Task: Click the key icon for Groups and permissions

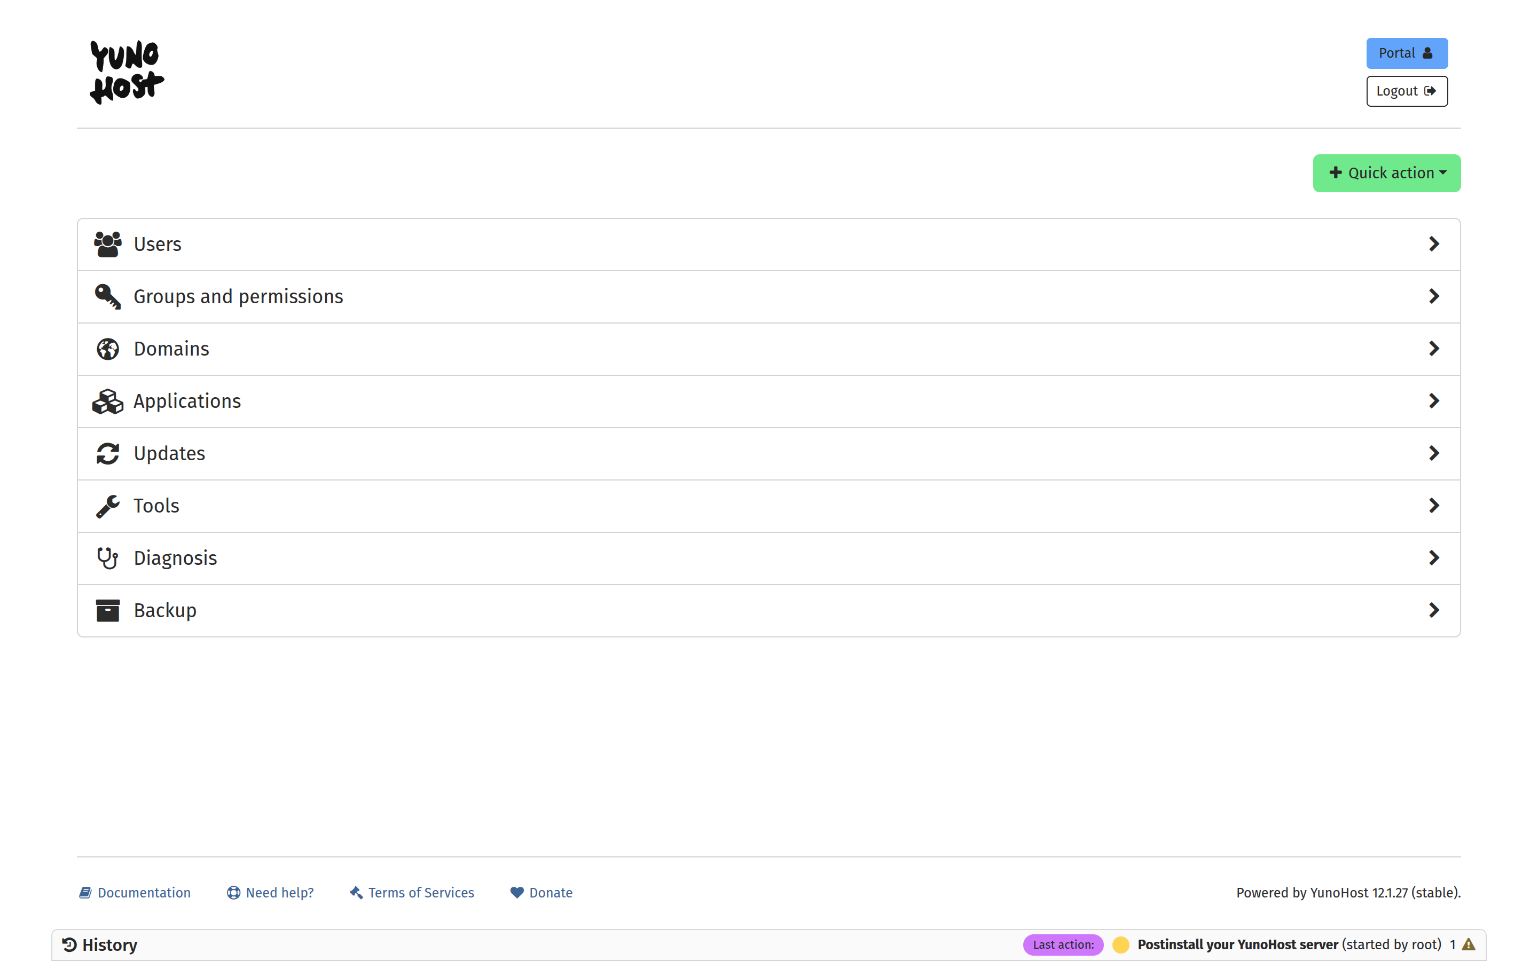Action: pyautogui.click(x=107, y=297)
